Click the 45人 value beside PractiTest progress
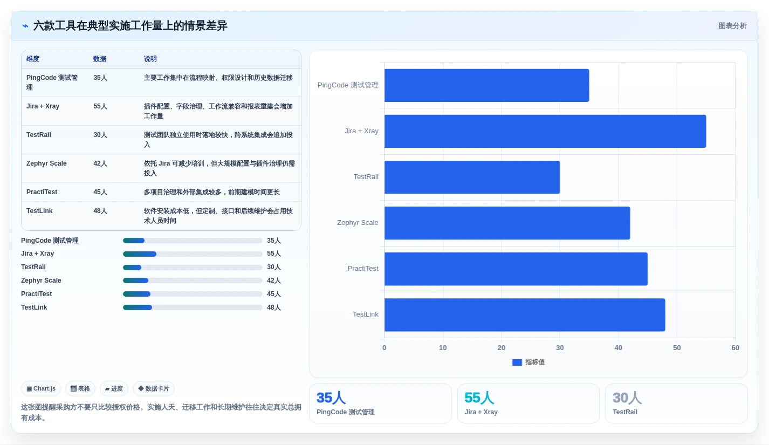The height and width of the screenshot is (445, 769). pos(274,294)
